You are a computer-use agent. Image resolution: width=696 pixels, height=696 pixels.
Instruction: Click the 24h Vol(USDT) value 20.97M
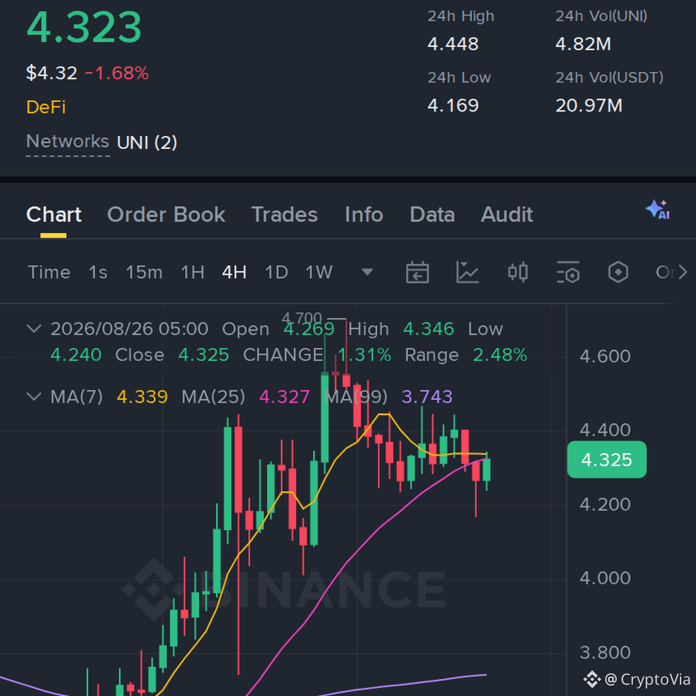click(589, 105)
